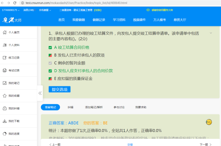This screenshot has width=221, height=146.
Task: Open the 个人首页 home icon in sidebar
Action: tap(5, 32)
